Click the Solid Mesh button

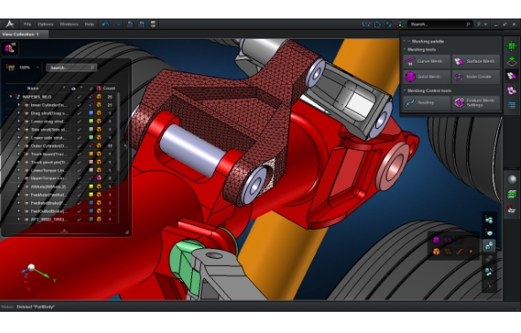point(427,77)
